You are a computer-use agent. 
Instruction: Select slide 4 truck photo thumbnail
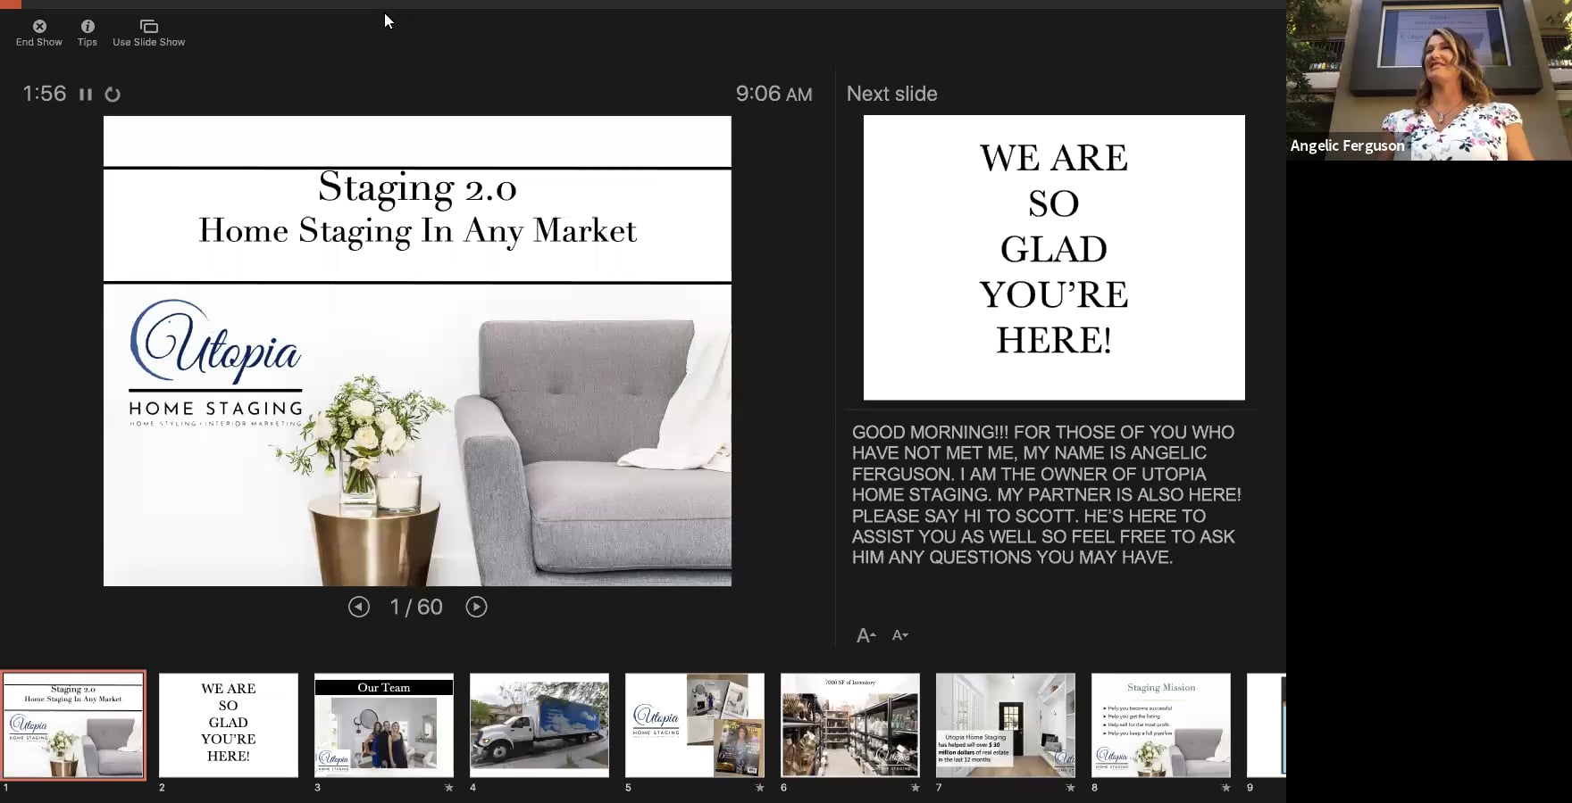[x=539, y=725]
